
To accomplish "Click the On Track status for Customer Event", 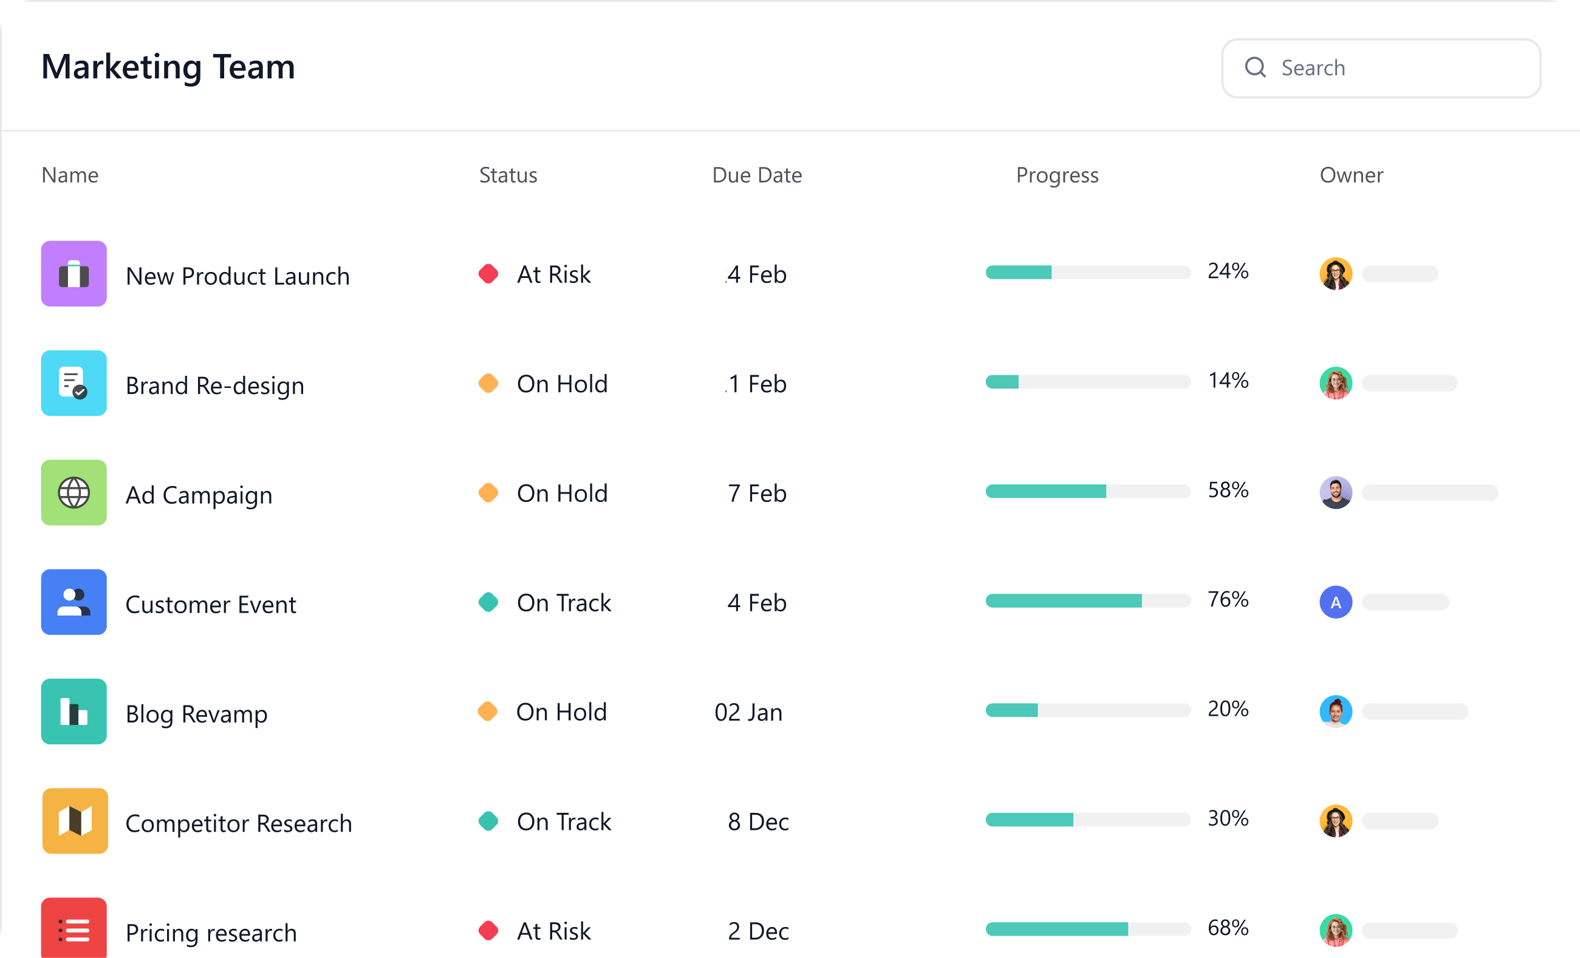I will (563, 603).
